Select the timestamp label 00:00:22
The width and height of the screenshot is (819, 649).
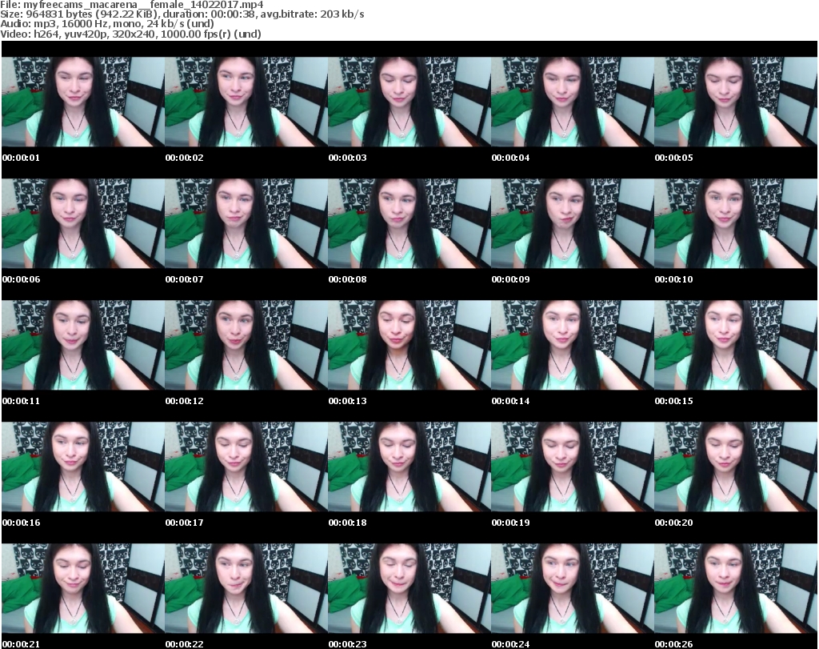185,644
